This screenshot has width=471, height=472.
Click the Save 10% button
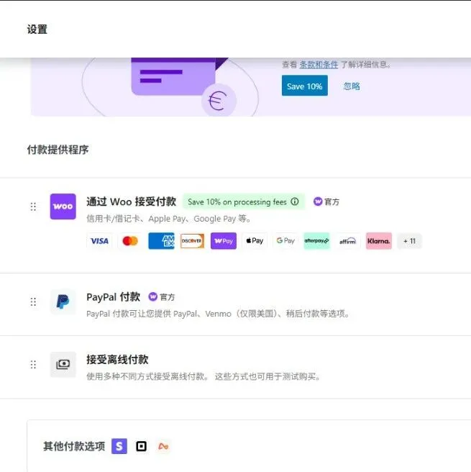304,86
